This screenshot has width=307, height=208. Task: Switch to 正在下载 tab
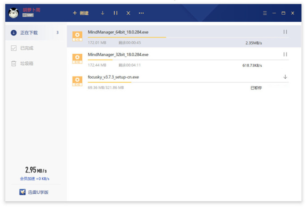pos(36,32)
